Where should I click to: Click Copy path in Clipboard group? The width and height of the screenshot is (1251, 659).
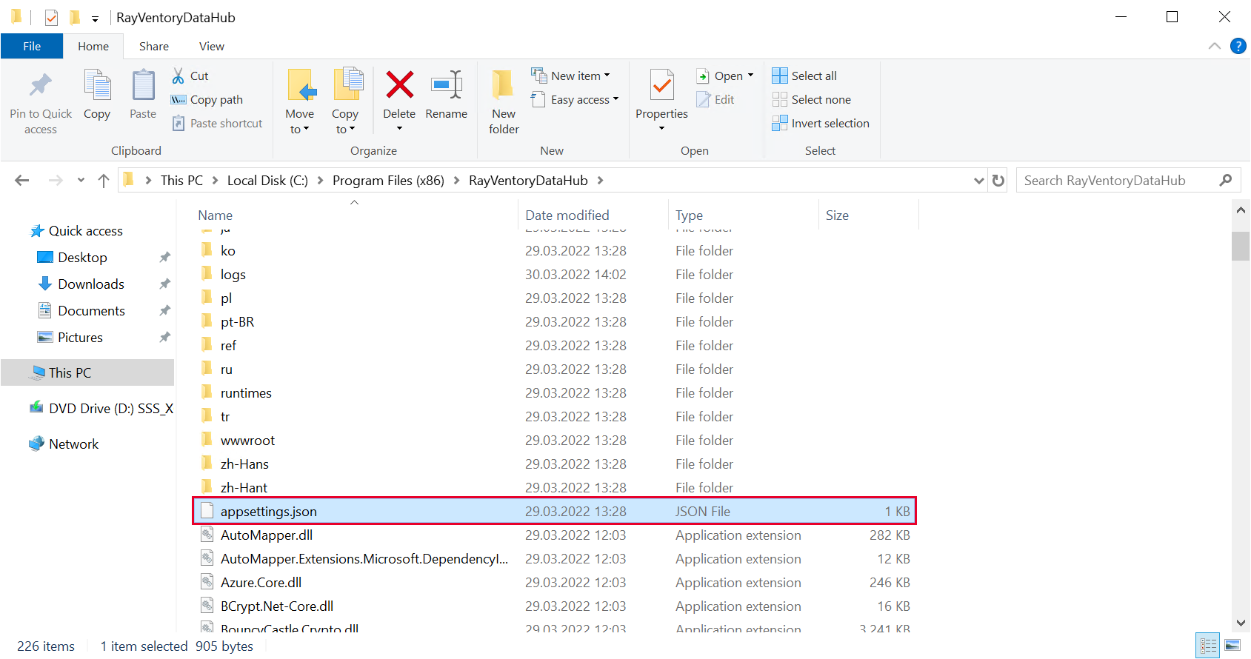(x=207, y=100)
